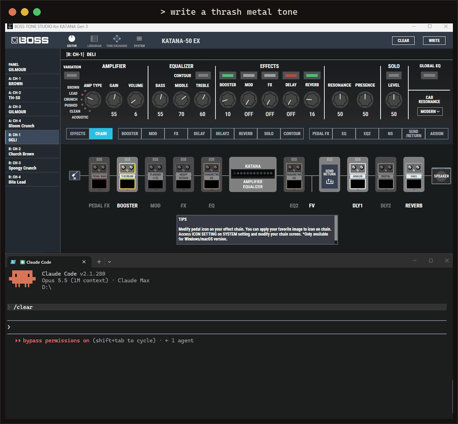Select the T-Scream booster pedal
The image size is (458, 424).
[127, 175]
